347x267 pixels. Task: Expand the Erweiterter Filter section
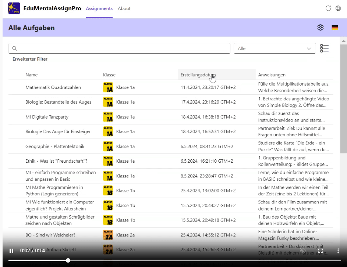coord(30,59)
